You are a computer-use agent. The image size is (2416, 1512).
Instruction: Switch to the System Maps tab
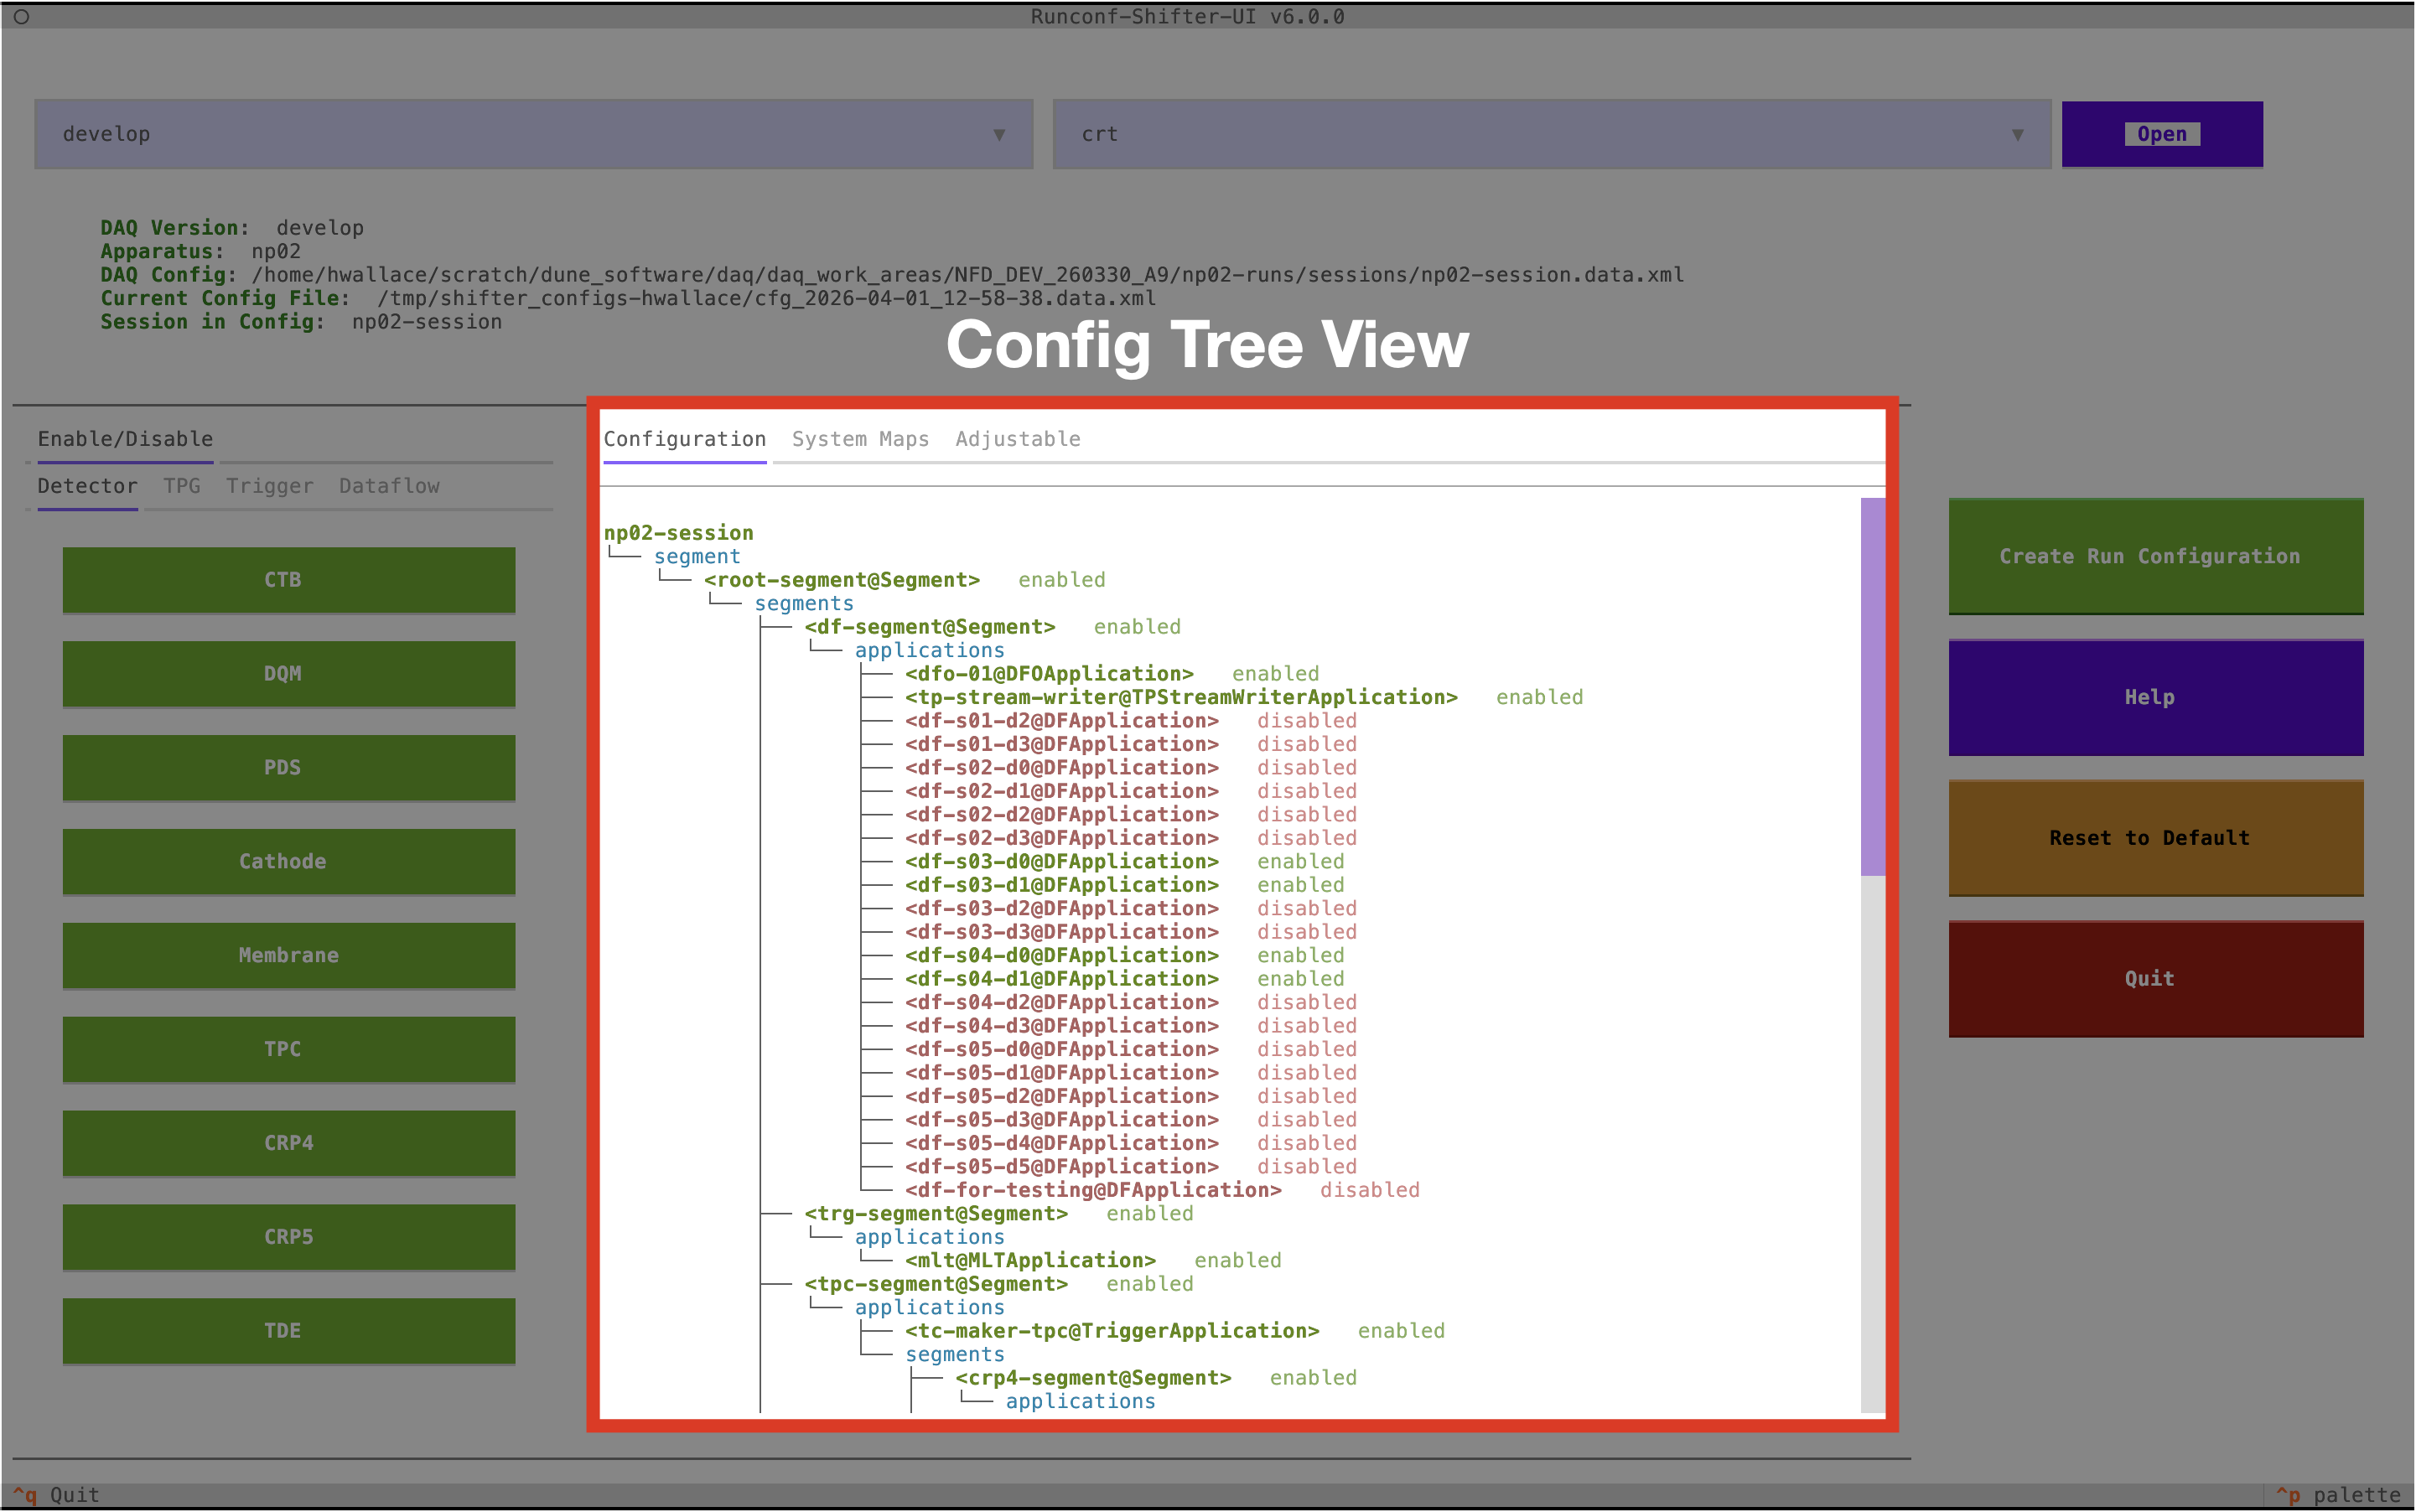(x=861, y=439)
